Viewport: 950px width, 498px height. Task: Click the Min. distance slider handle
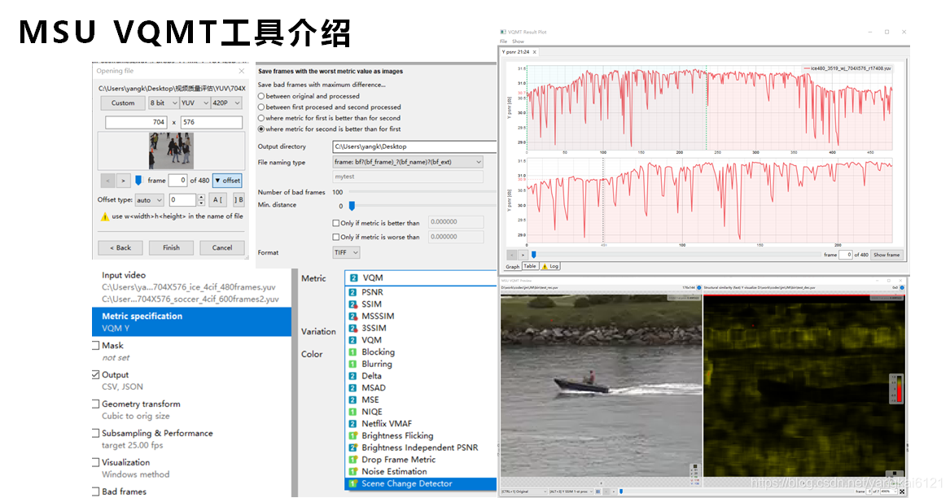point(352,206)
